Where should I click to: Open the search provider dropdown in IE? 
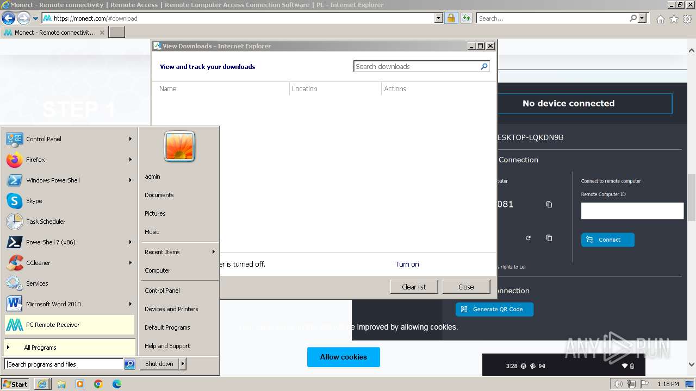[x=643, y=18]
